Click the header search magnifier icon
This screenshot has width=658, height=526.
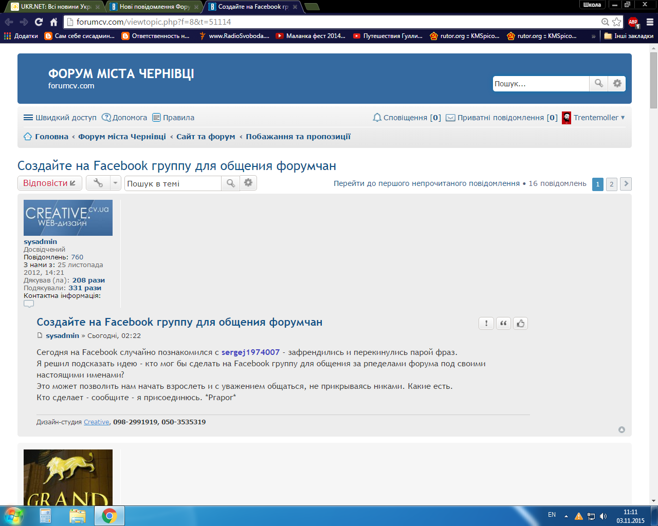pyautogui.click(x=598, y=83)
